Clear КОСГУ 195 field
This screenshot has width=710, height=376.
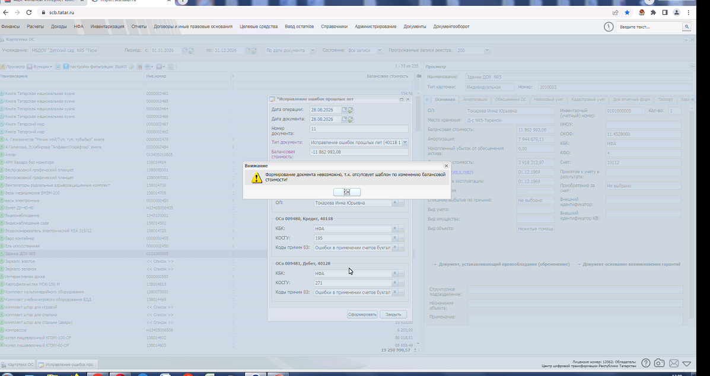pos(394,238)
